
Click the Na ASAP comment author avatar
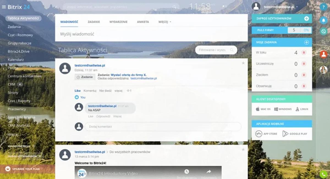coord(79,107)
